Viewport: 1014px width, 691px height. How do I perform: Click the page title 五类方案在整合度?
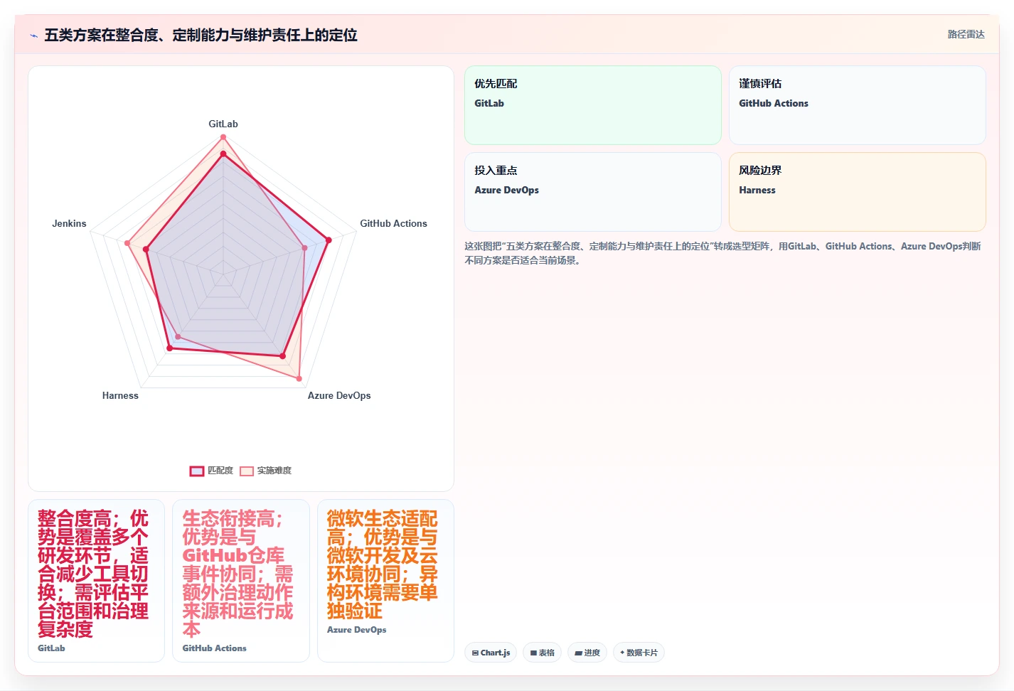pos(201,35)
